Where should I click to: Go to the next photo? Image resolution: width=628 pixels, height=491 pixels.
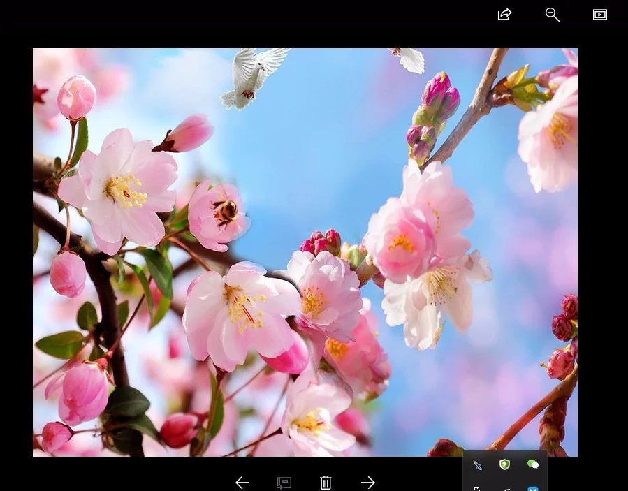pyautogui.click(x=367, y=483)
